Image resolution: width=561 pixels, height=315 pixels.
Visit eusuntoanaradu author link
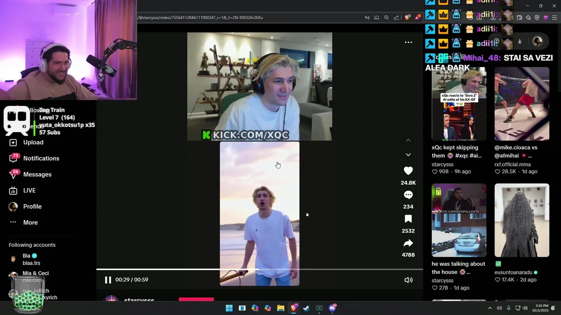pyautogui.click(x=513, y=272)
